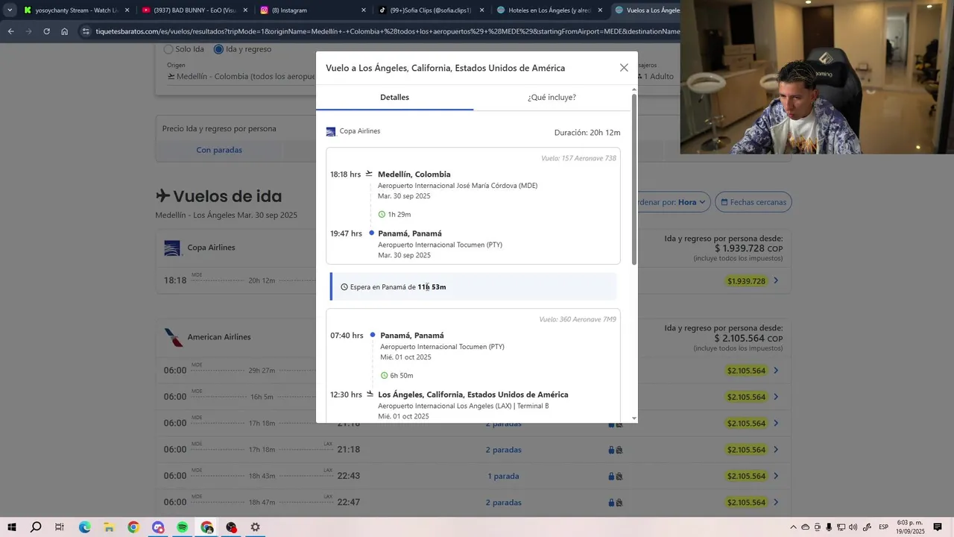Click the volume icon in system tray
The width and height of the screenshot is (954, 537).
[853, 527]
